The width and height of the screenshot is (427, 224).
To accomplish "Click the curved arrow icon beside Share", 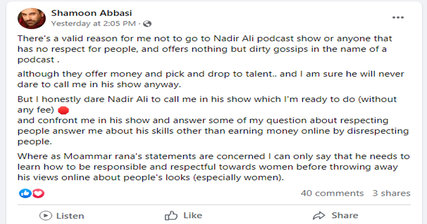I will (x=319, y=215).
